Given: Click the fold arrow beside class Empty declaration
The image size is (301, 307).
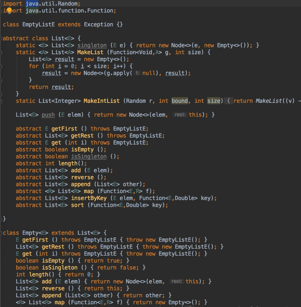Looking at the screenshot, I should point(1,233).
